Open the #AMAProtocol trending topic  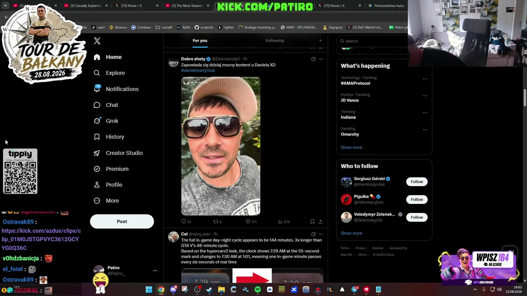point(355,83)
